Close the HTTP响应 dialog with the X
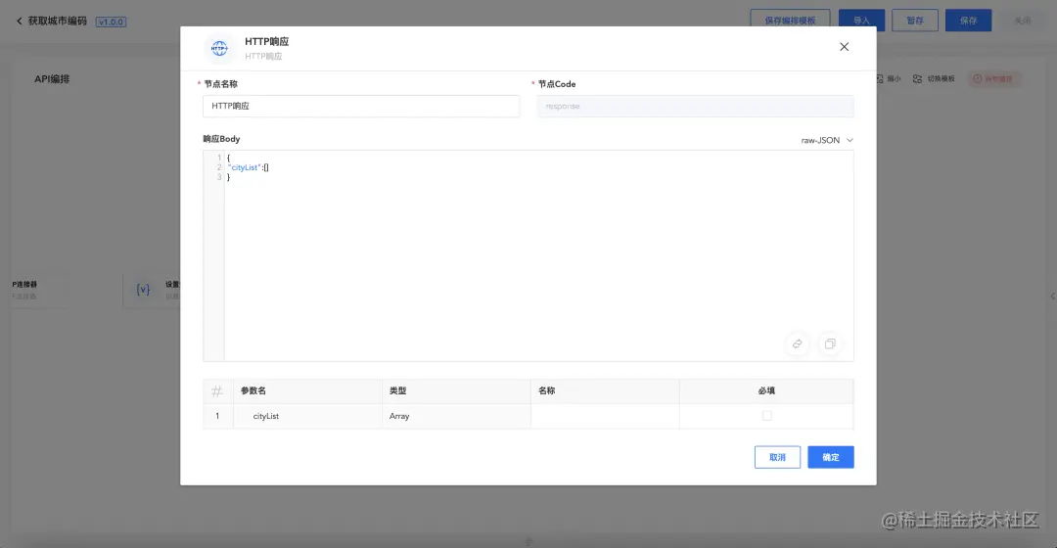Screen dimensions: 1057x548 844,47
